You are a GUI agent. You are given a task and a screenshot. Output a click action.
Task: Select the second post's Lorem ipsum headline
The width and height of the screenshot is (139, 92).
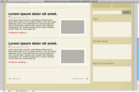[x=33, y=43]
